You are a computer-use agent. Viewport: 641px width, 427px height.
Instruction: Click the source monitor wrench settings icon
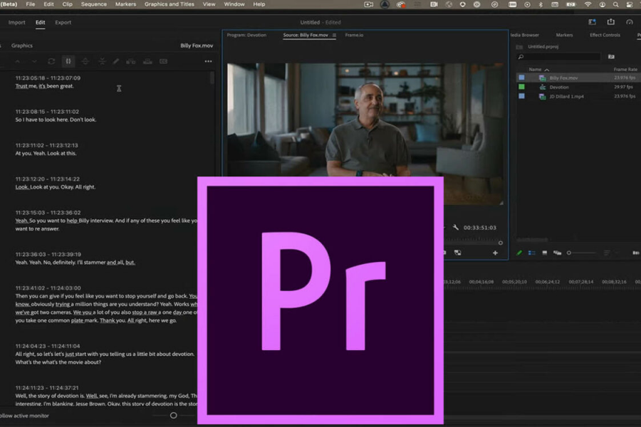[x=455, y=228]
